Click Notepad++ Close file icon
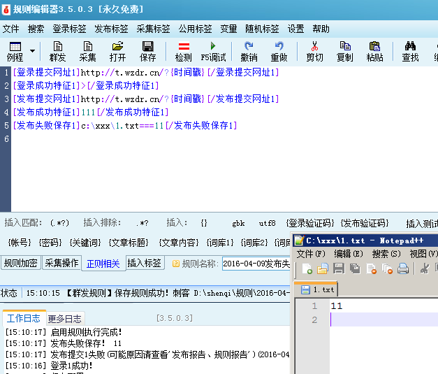The width and height of the screenshot is (438, 374). (371, 269)
